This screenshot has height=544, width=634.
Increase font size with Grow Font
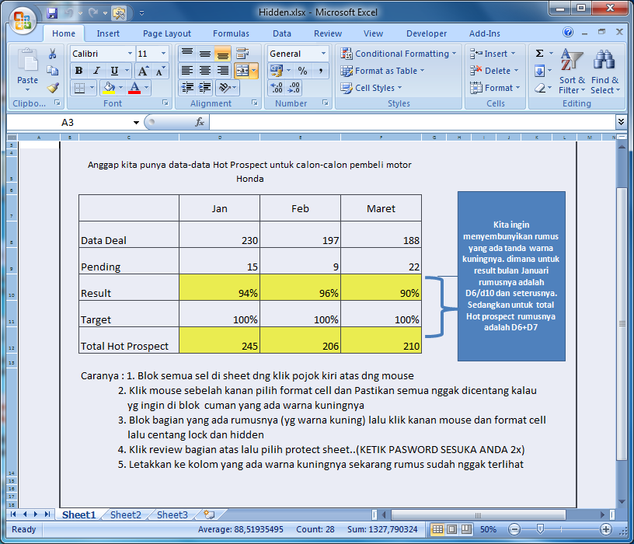(x=143, y=71)
